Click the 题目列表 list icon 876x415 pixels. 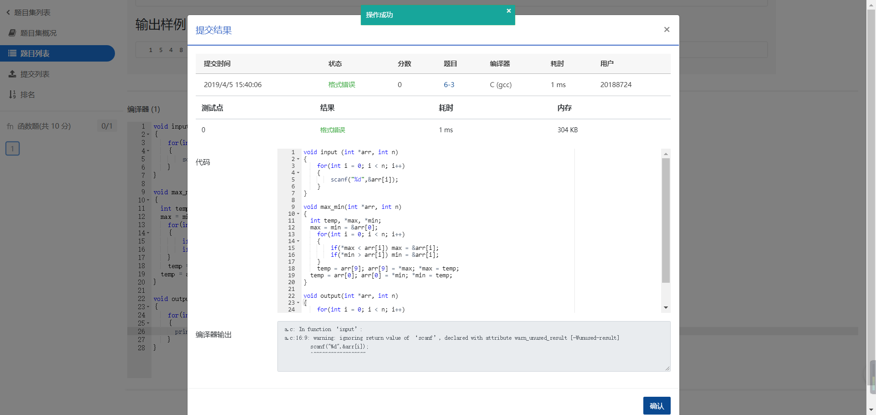pyautogui.click(x=12, y=53)
